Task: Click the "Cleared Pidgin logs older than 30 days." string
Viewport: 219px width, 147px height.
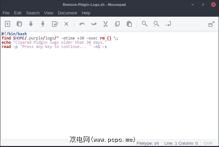Action: coord(60,42)
